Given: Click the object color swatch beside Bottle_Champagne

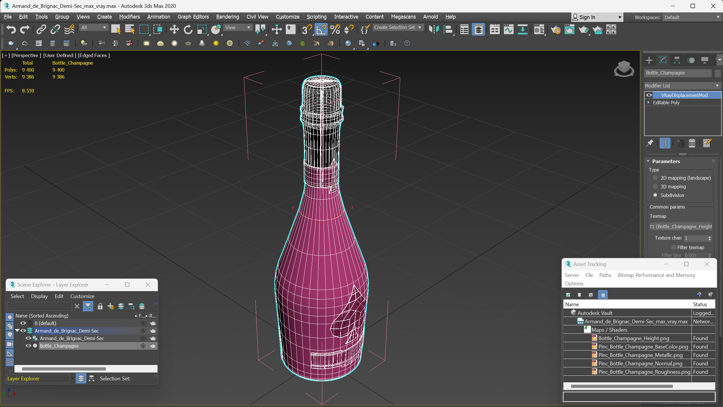Looking at the screenshot, I should tap(717, 73).
